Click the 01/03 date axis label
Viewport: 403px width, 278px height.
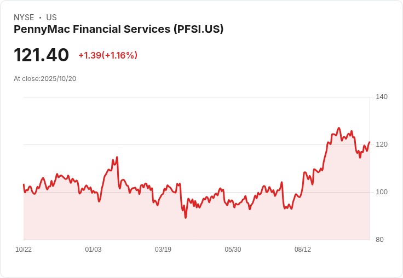(x=93, y=250)
